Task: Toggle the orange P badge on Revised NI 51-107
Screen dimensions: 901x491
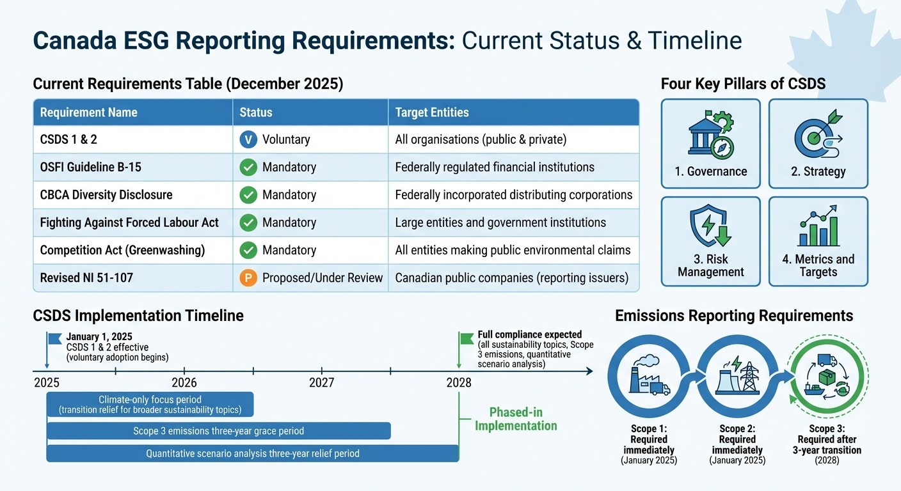Action: [x=248, y=278]
